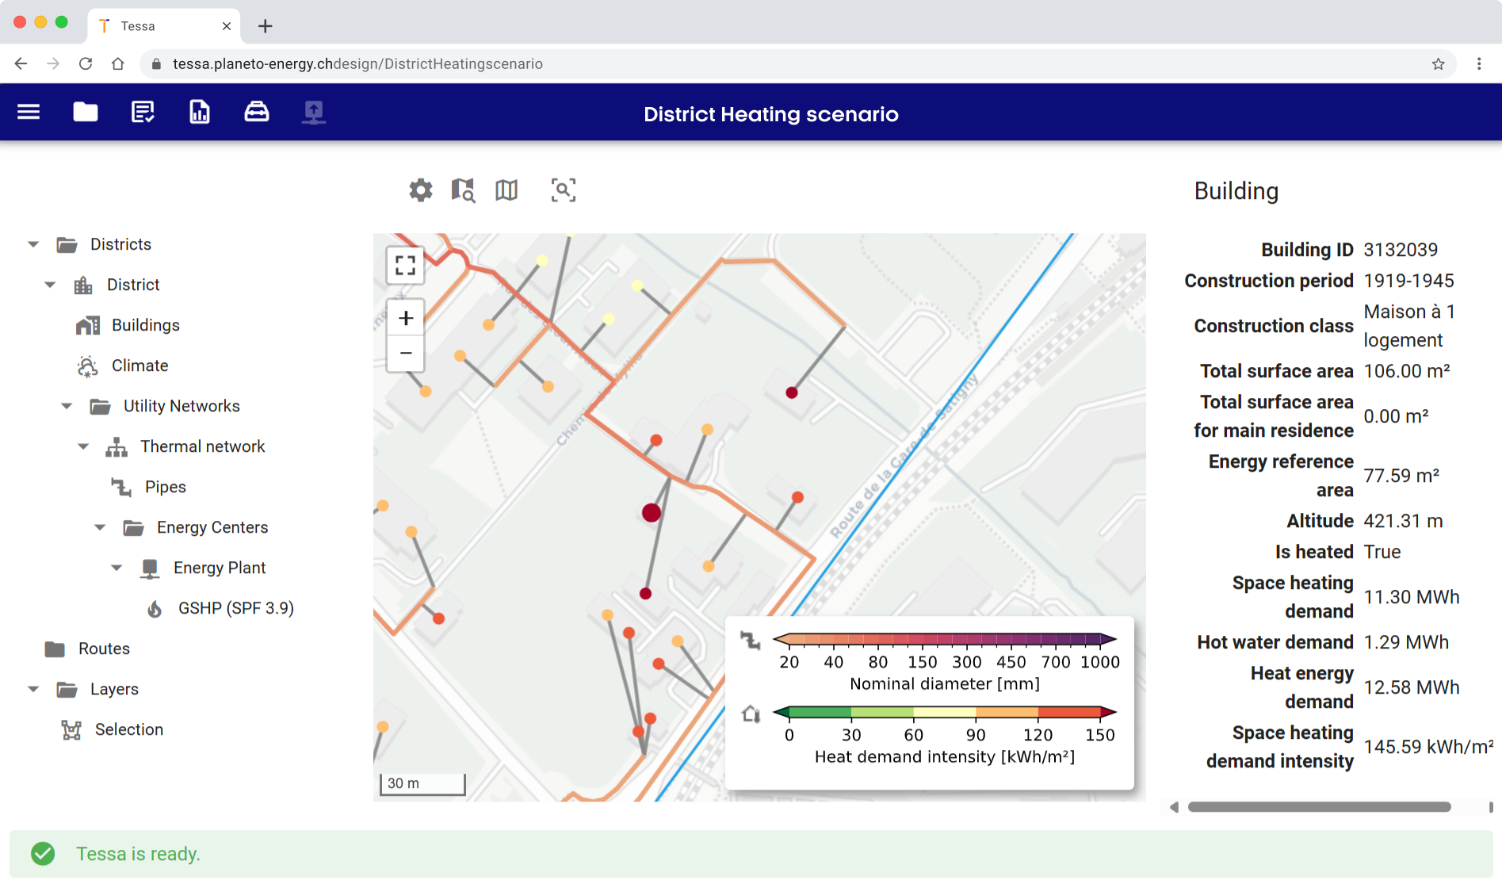Screen dimensions: 1502x884
Task: Open Climate in the tree
Action: click(x=140, y=365)
